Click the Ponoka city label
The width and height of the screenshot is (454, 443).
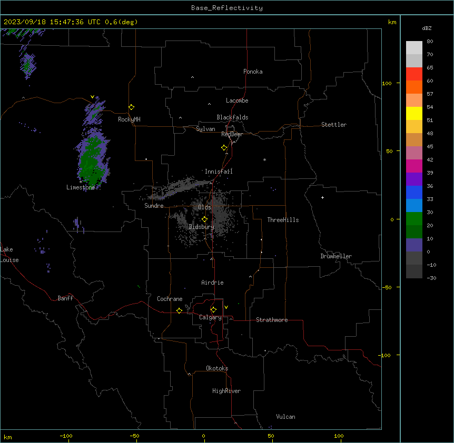pyautogui.click(x=253, y=72)
